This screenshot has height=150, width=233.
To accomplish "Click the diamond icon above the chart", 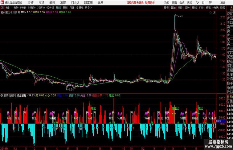I will [211, 12].
